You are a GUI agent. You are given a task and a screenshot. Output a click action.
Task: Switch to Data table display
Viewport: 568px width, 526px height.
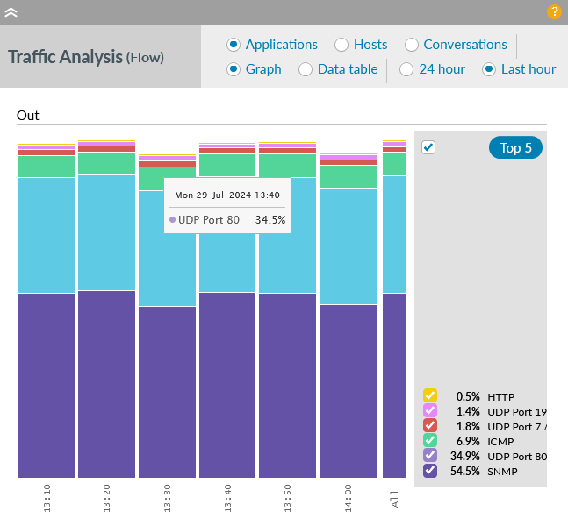point(306,69)
